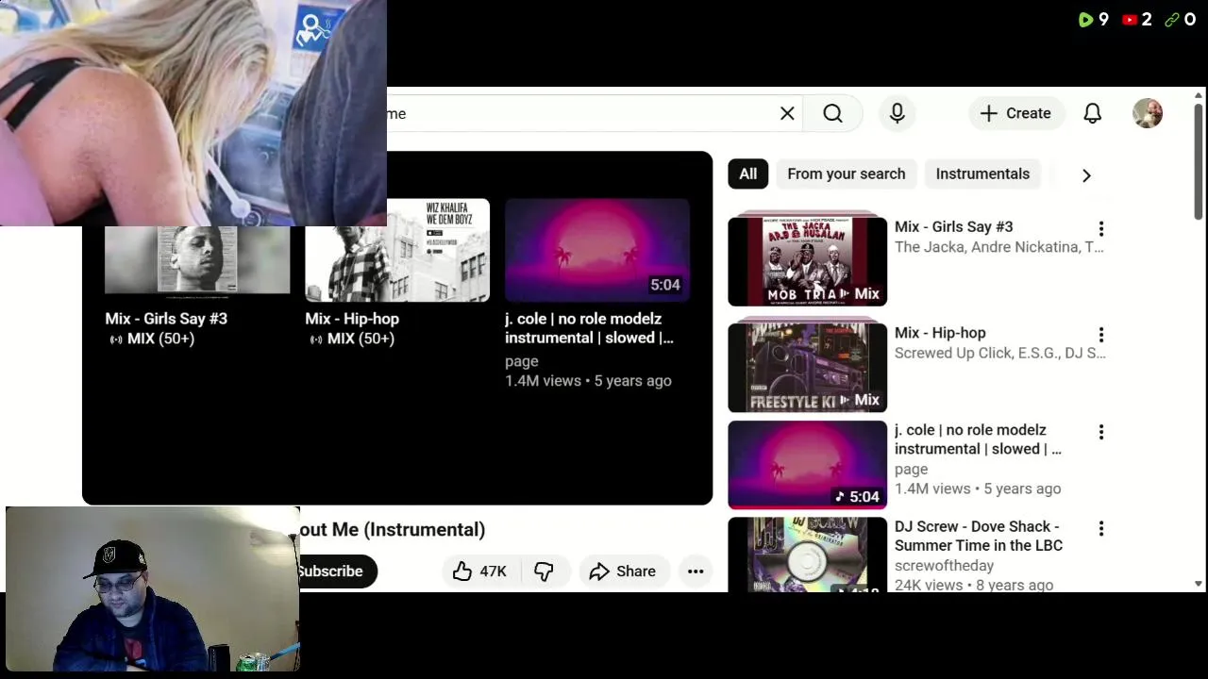
Task: Show more filter chips with right arrow
Action: tap(1086, 174)
